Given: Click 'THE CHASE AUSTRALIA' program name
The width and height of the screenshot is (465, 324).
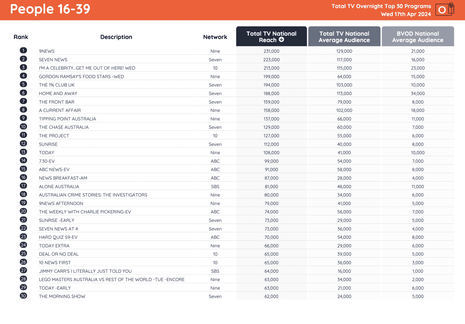Looking at the screenshot, I should pyautogui.click(x=64, y=127).
